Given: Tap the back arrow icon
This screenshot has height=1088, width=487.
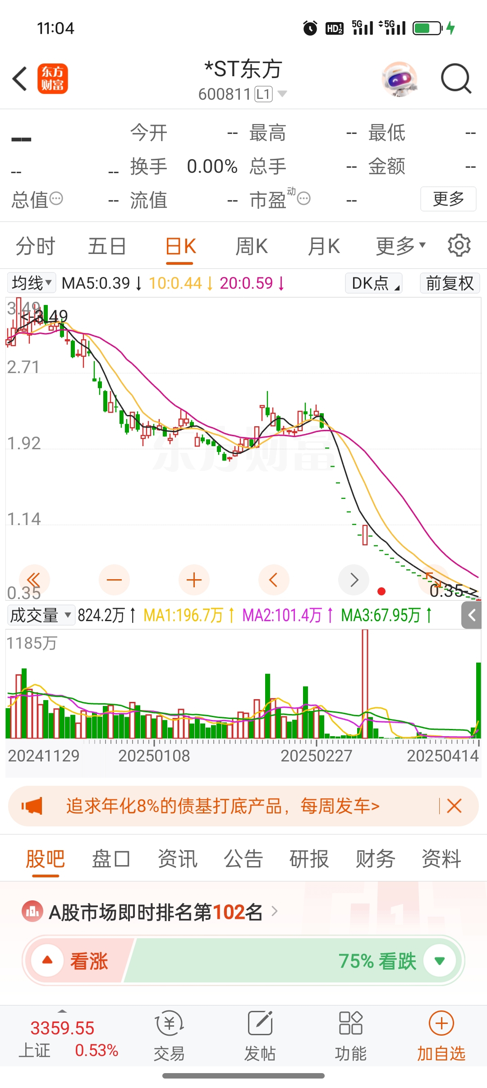Looking at the screenshot, I should click(20, 79).
